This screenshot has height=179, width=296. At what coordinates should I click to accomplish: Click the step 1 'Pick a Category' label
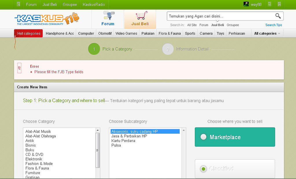117,49
